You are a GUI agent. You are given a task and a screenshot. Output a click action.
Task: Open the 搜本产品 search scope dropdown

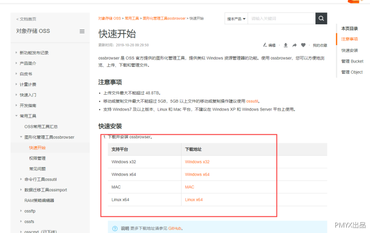[236, 19]
